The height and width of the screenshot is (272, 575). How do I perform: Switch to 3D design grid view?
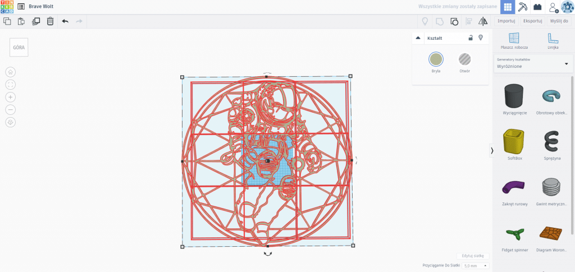[508, 7]
